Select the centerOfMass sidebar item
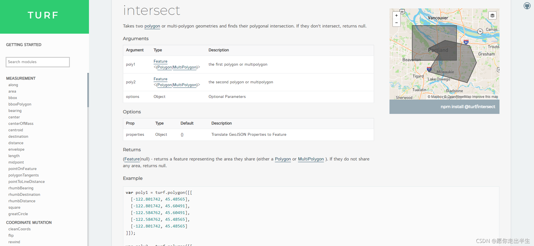 coord(21,123)
